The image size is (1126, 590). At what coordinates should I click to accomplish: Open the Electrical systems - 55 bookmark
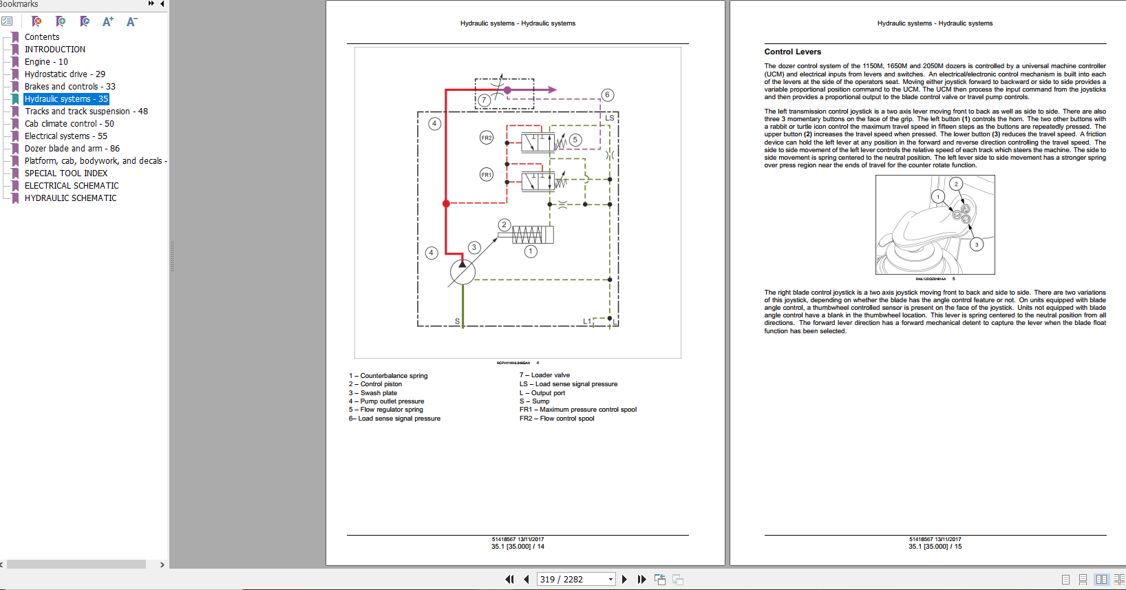(66, 136)
